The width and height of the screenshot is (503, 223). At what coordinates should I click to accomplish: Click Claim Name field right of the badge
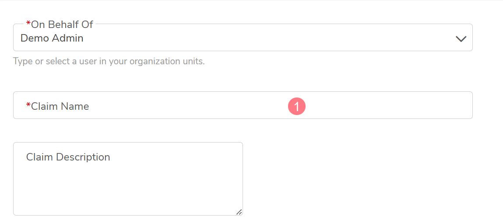pos(385,105)
